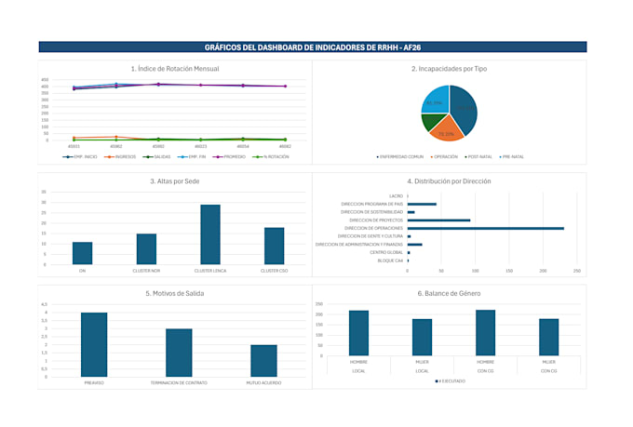Click the 'POST-NATAL' pie legend entry

point(478,156)
